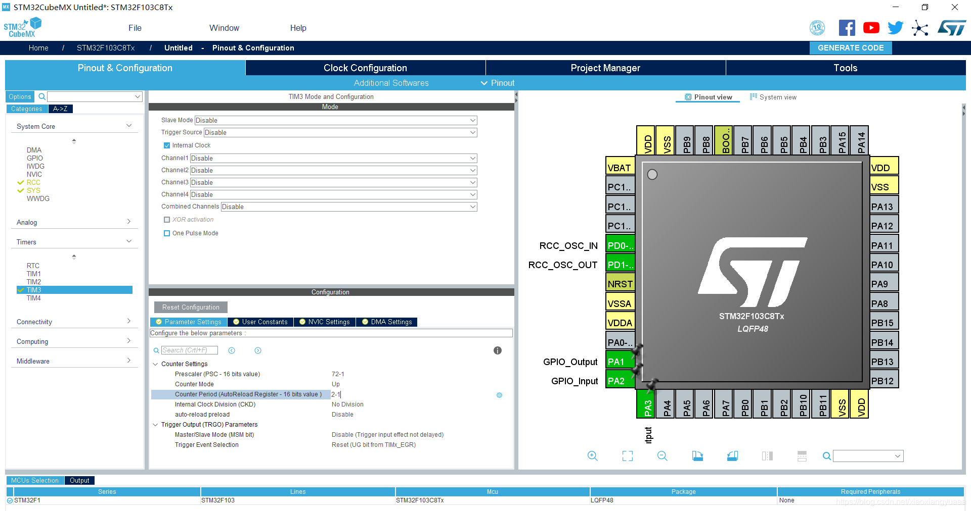Image resolution: width=971 pixels, height=511 pixels.
Task: Click the ST community network icon
Action: pos(920,28)
